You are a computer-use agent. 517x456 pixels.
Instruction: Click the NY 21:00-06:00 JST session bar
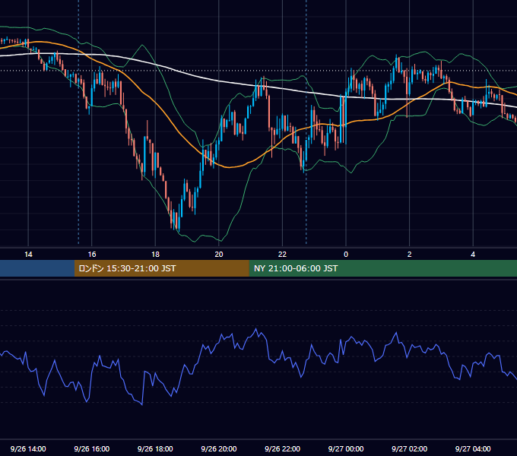(382, 268)
